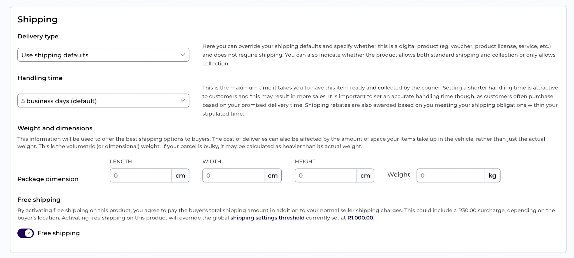
Task: Focus the Length input field
Action: tap(141, 175)
